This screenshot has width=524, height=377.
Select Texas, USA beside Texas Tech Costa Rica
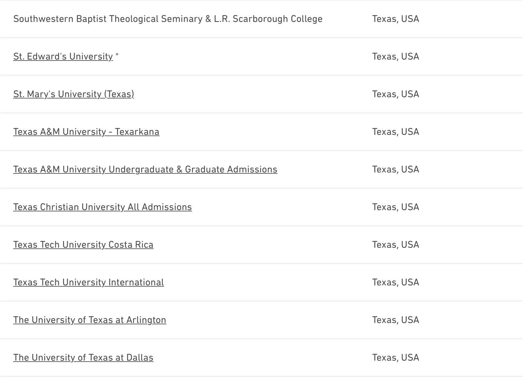pyautogui.click(x=395, y=245)
